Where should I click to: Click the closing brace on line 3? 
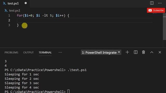point(18,25)
